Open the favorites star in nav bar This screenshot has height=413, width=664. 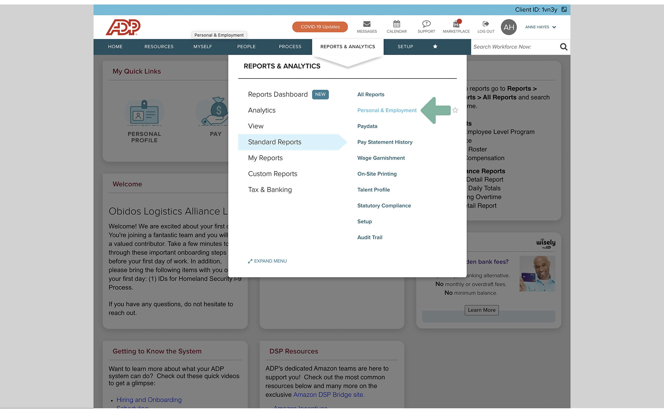pyautogui.click(x=435, y=47)
